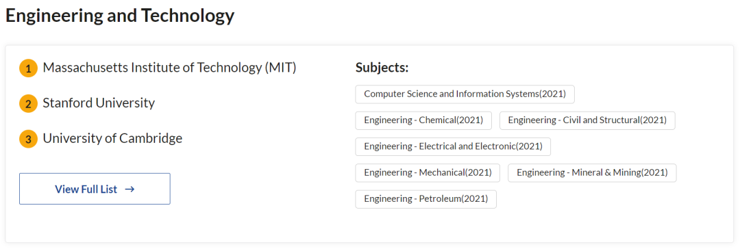Open the Stanford University entry
The width and height of the screenshot is (740, 249).
[99, 103]
